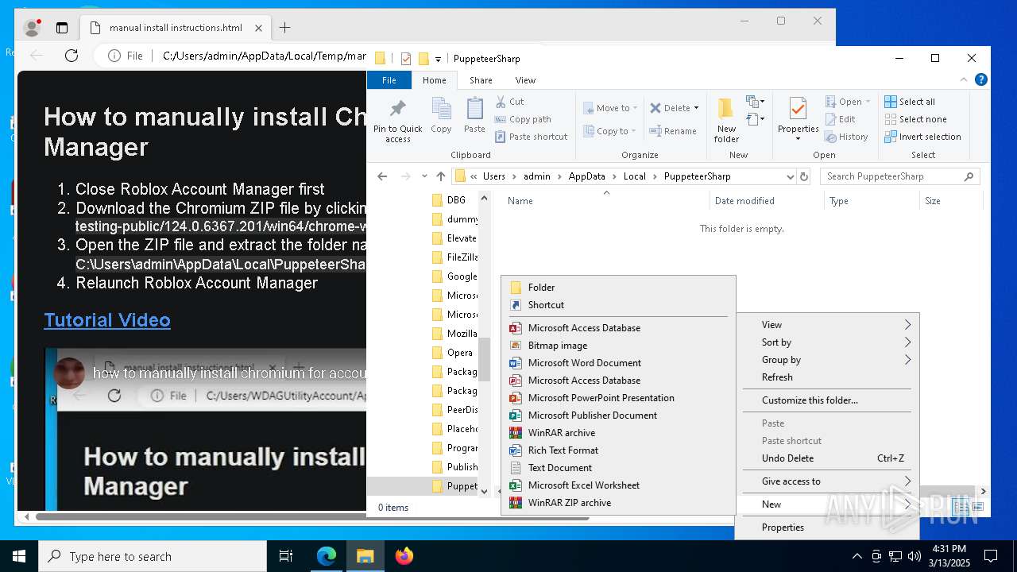Image resolution: width=1017 pixels, height=572 pixels.
Task: Click Rename in Organize group
Action: point(673,131)
